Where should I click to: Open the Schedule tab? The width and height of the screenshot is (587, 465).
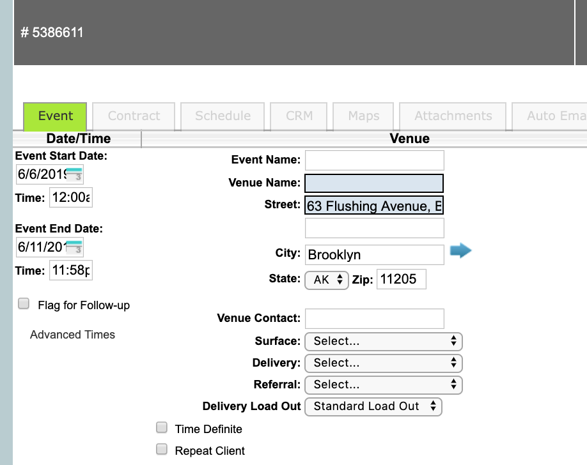pos(223,116)
